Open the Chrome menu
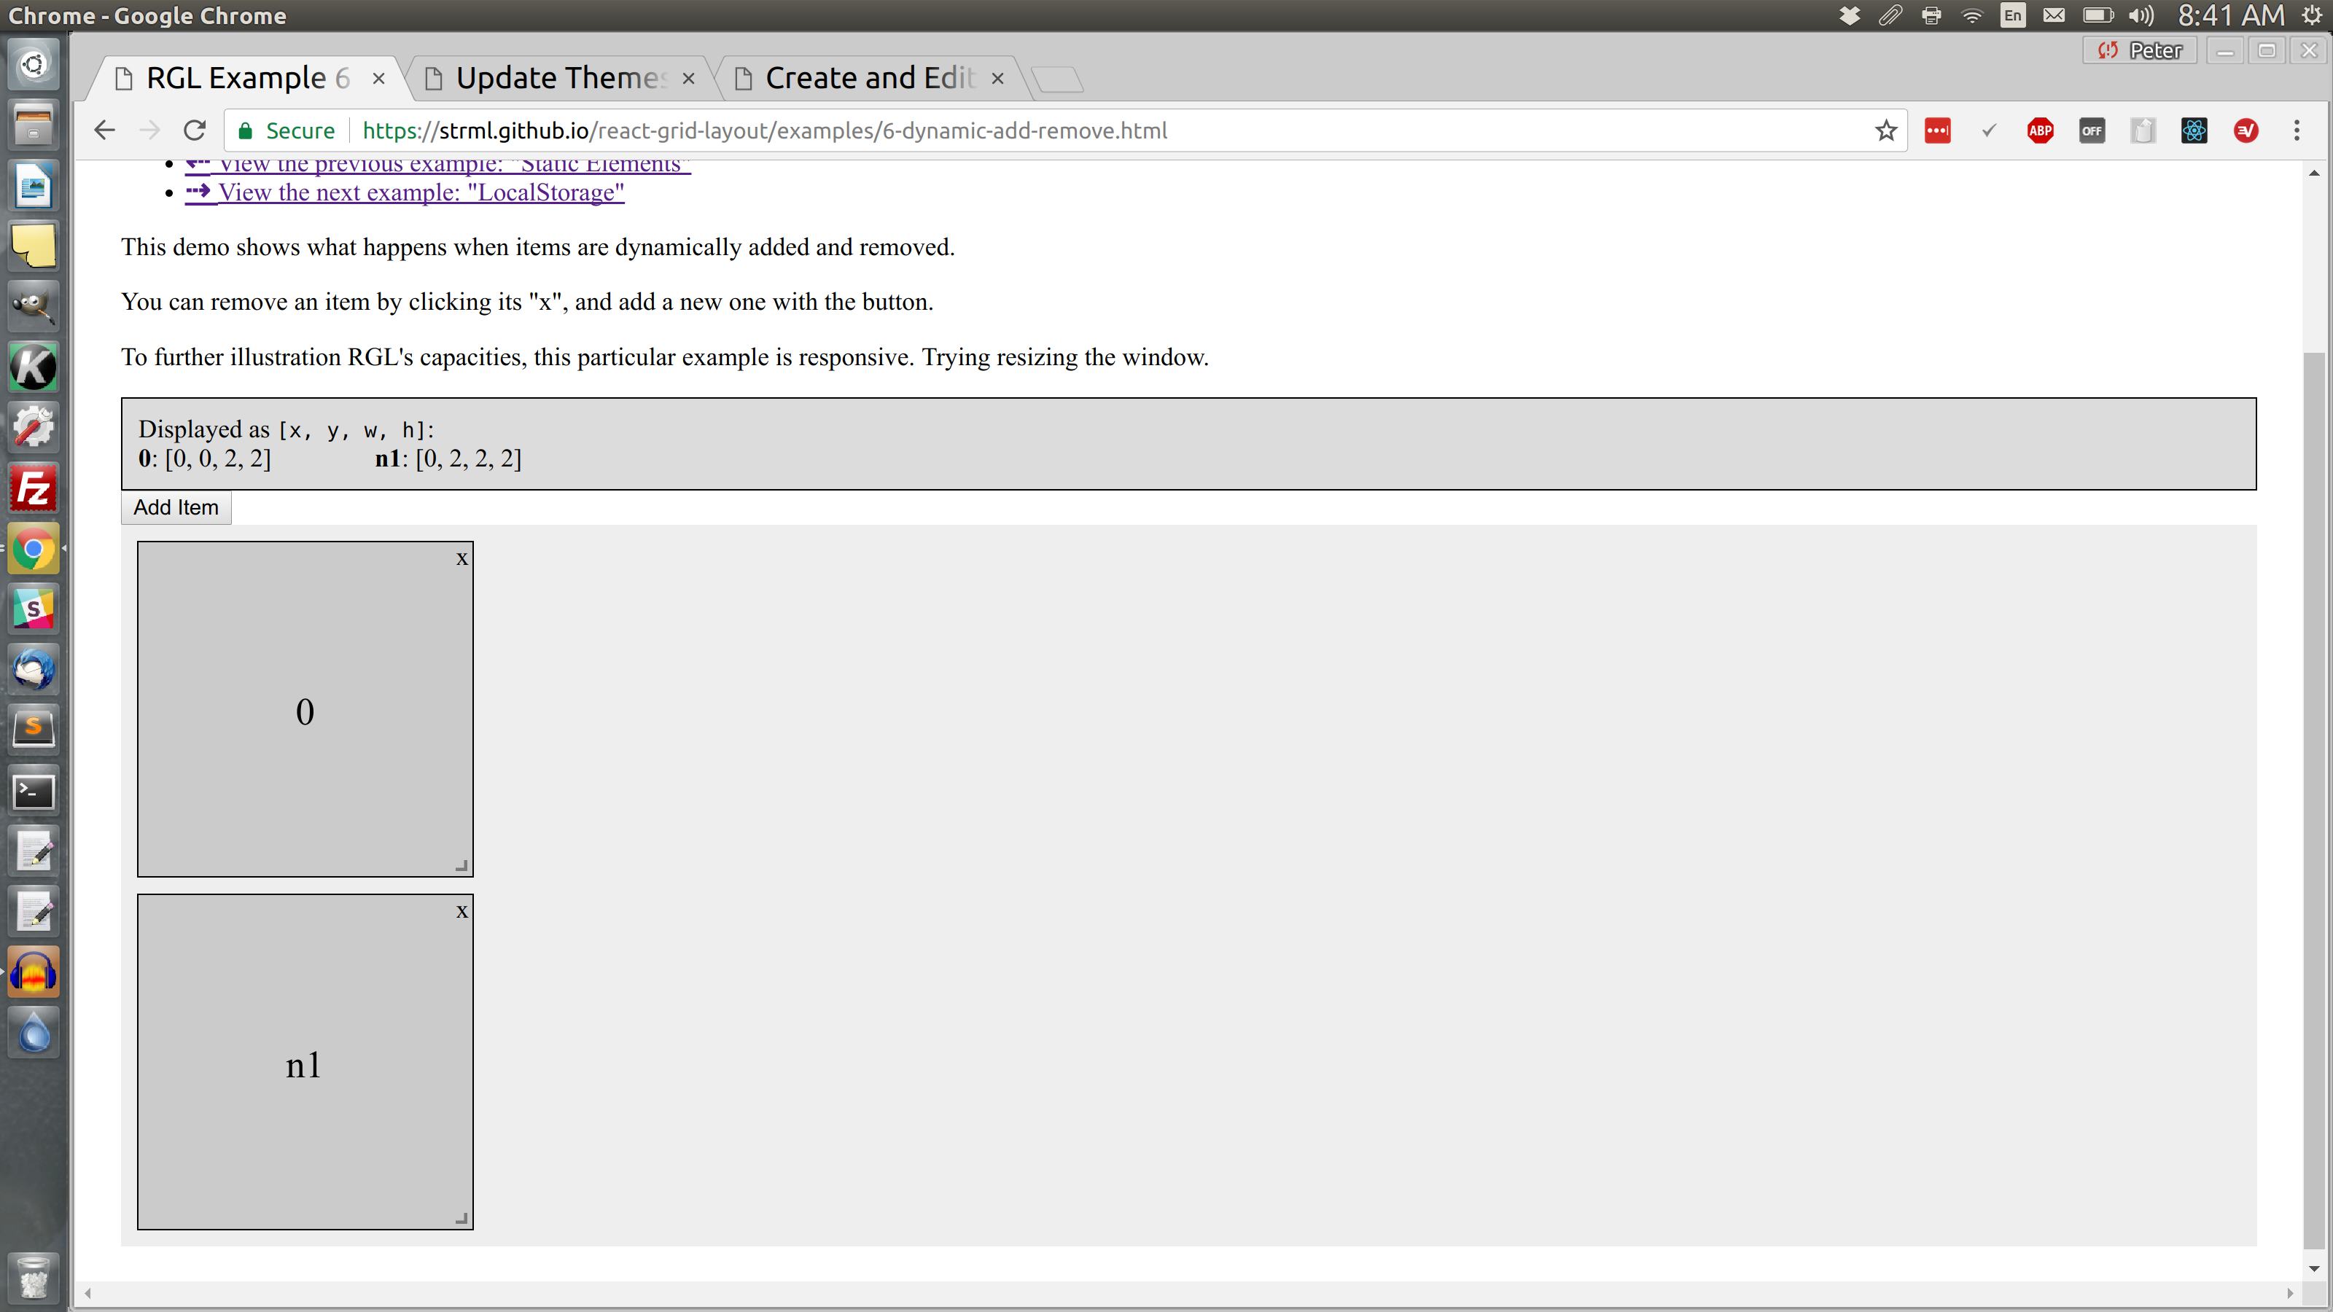2333x1312 pixels. [x=2297, y=130]
